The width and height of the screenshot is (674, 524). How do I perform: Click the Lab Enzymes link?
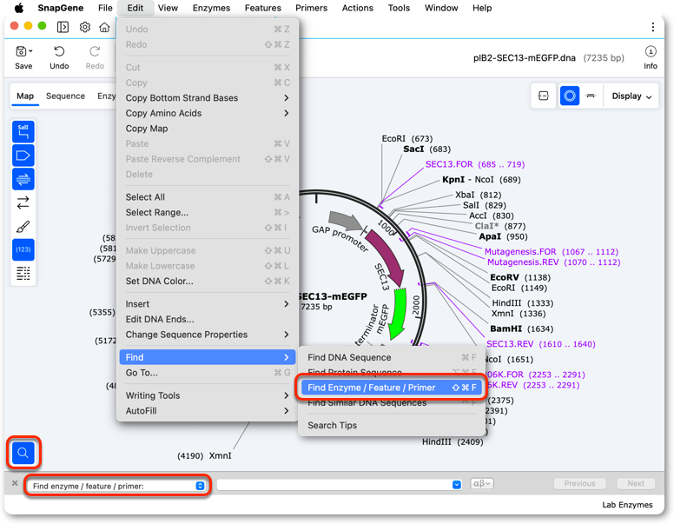coord(627,505)
